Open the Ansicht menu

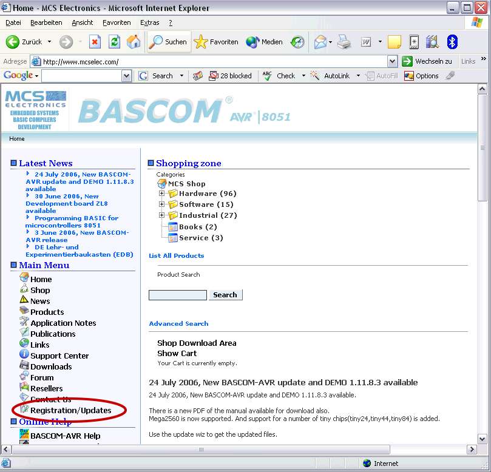(x=82, y=22)
